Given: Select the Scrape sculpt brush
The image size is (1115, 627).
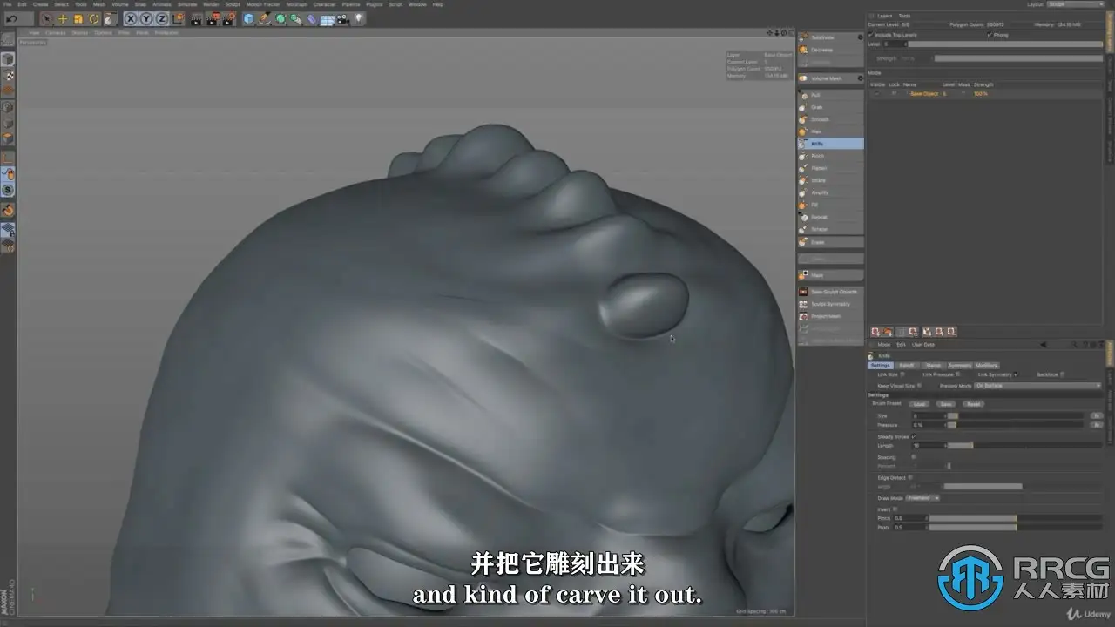Looking at the screenshot, I should coord(830,229).
